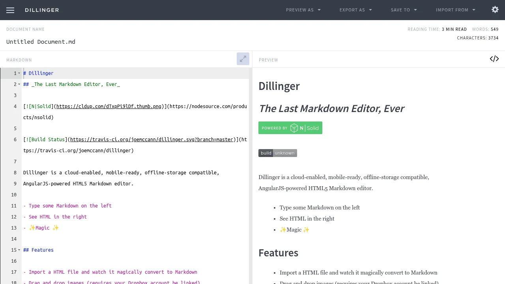Open settings gear icon

[x=495, y=10]
